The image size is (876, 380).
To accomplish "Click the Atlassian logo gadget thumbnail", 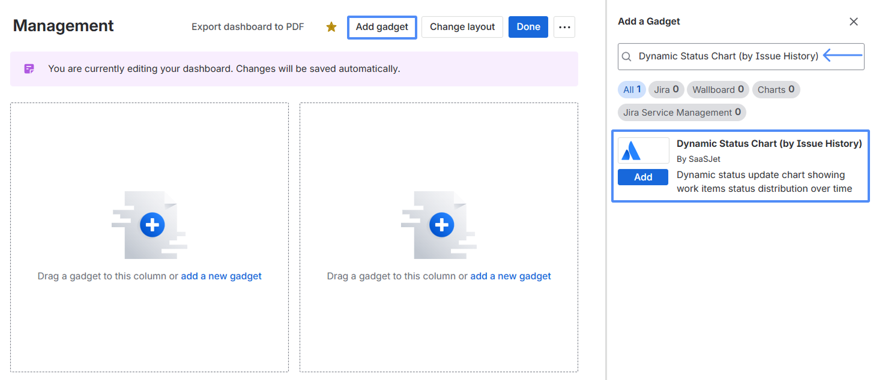I will click(x=643, y=150).
